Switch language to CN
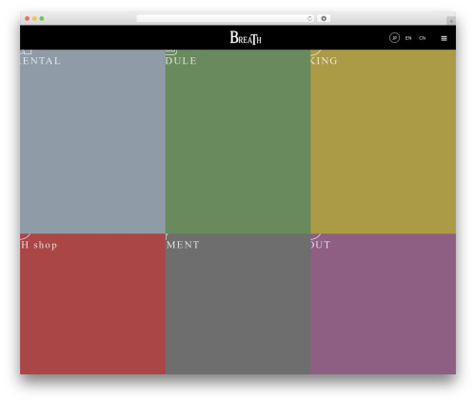476x403 pixels. [422, 38]
